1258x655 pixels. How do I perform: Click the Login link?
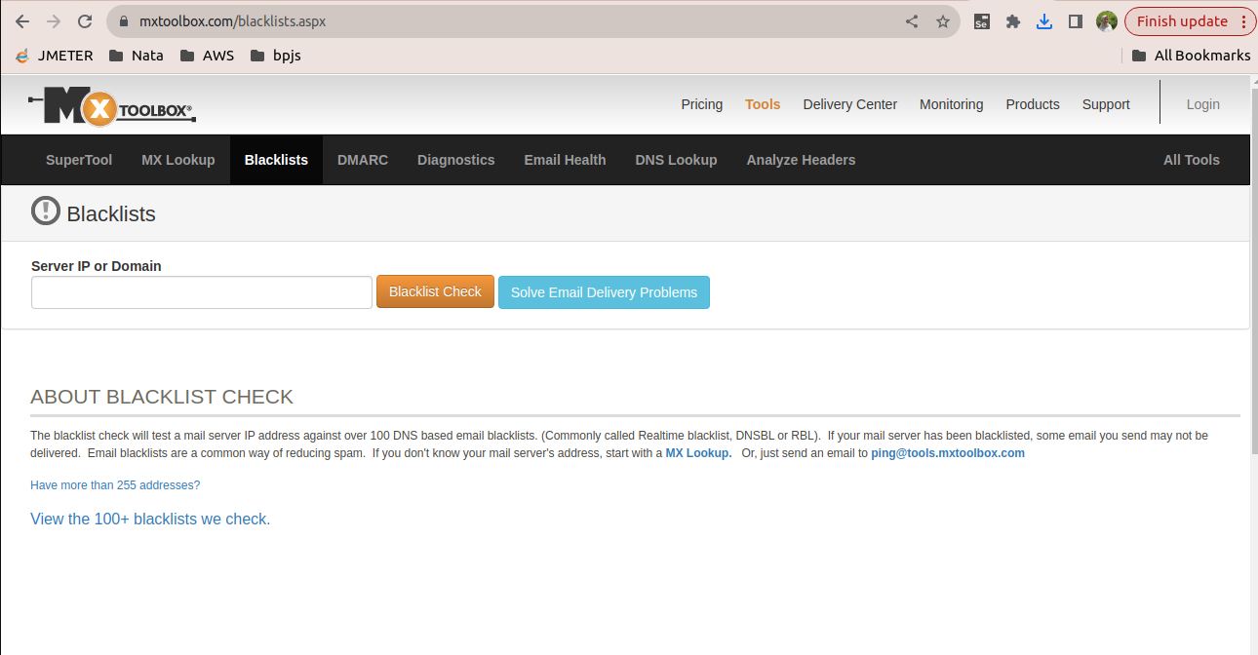coord(1203,104)
